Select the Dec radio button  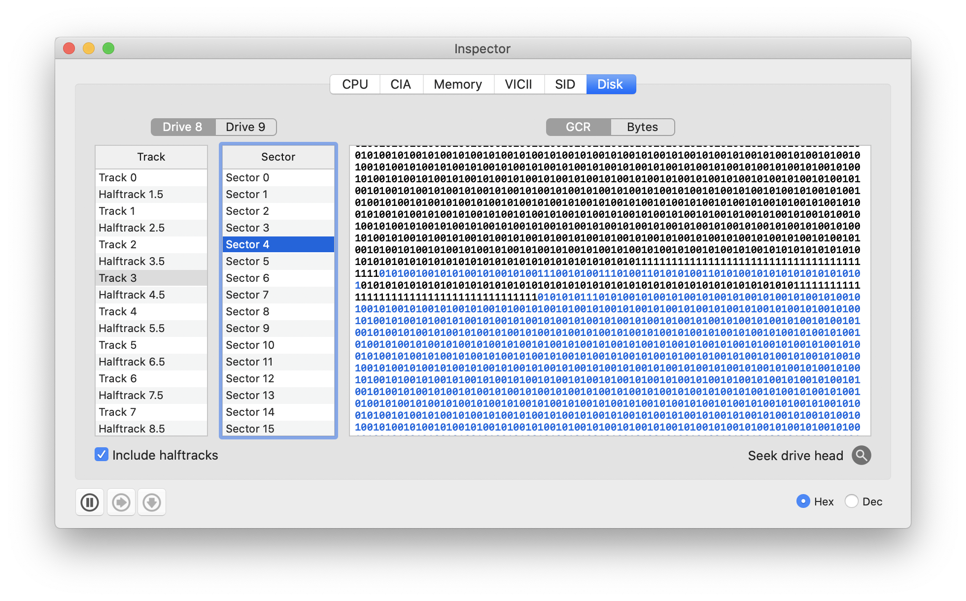(851, 501)
